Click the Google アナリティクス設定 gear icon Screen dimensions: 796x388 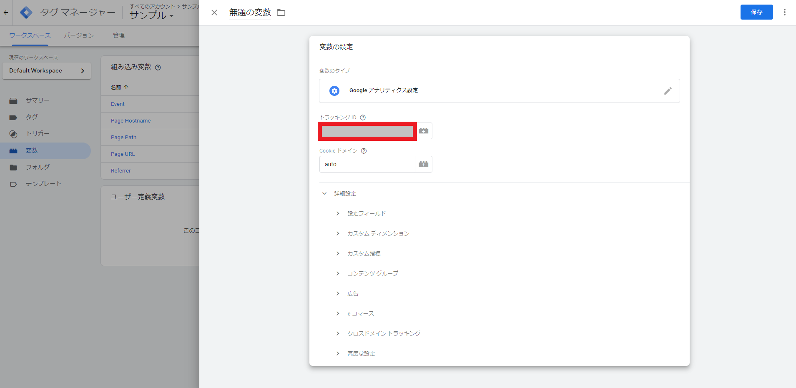(334, 91)
